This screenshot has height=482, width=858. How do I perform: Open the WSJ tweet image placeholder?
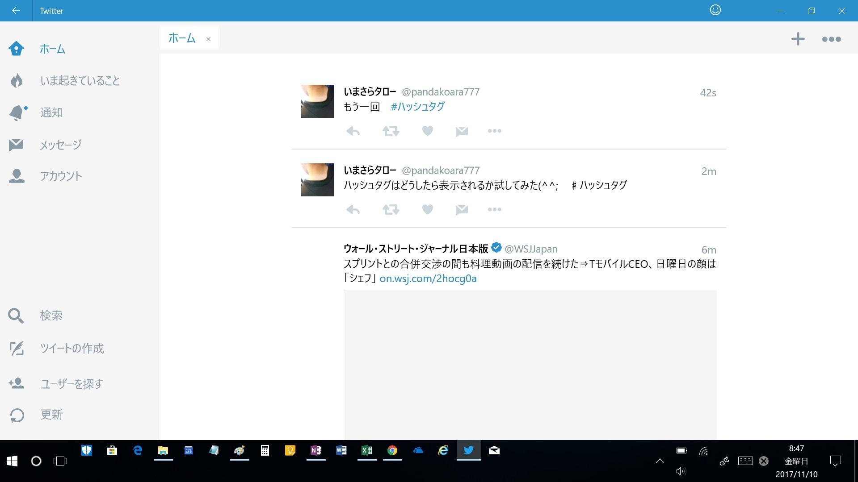[530, 365]
